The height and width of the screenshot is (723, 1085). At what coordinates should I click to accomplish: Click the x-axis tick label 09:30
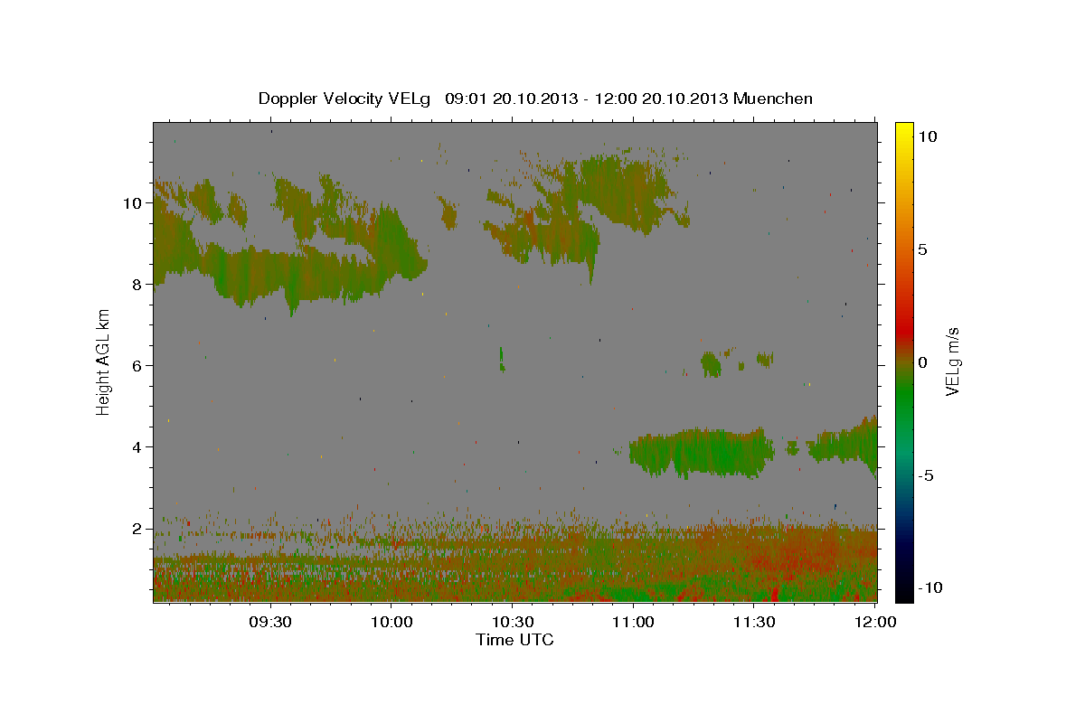coord(270,622)
